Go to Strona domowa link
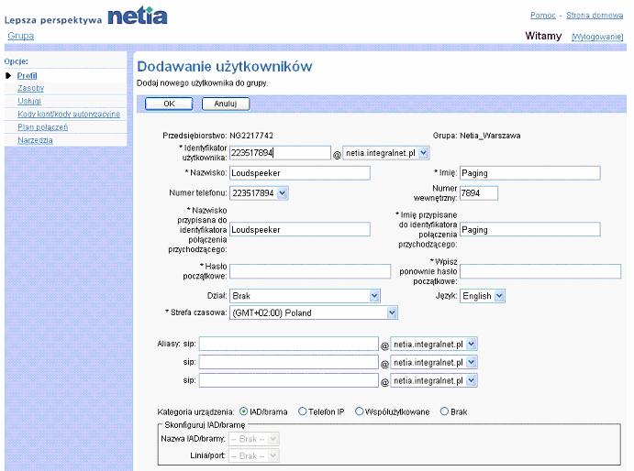 (x=595, y=16)
